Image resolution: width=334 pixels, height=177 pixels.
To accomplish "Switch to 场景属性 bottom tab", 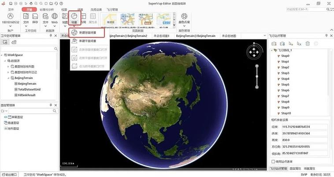I will pyautogui.click(x=309, y=169).
